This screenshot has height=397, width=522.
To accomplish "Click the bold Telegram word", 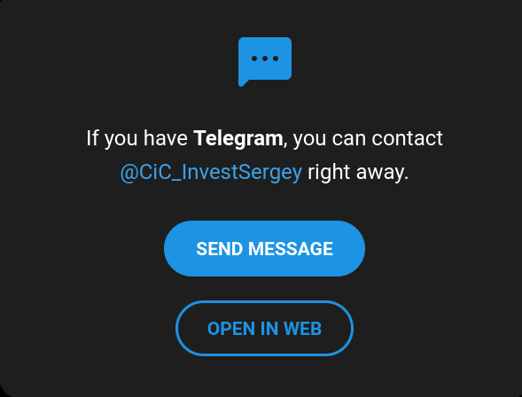I will click(238, 138).
